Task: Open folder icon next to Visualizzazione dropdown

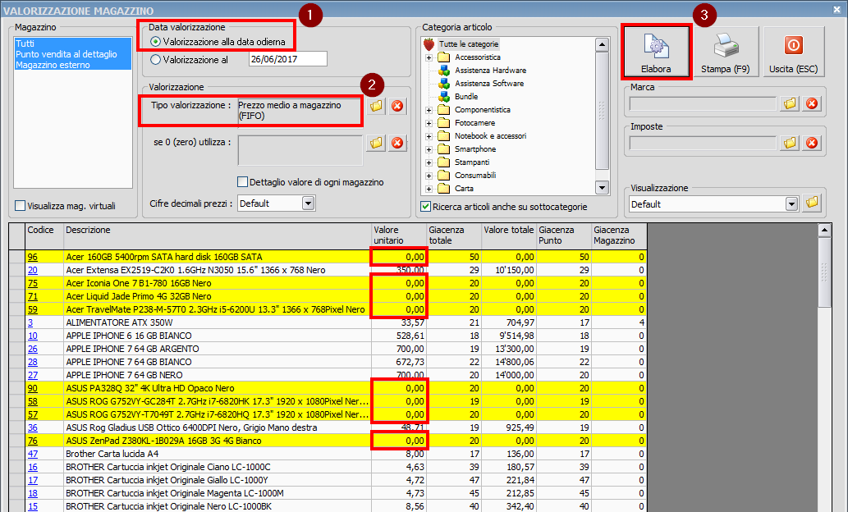Action: tap(812, 203)
